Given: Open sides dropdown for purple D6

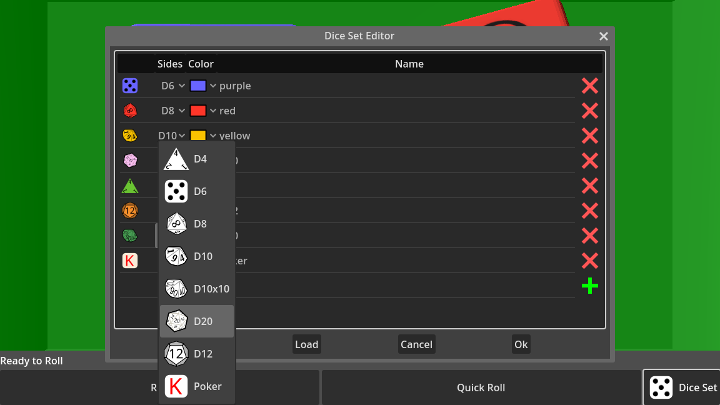Looking at the screenshot, I should point(172,86).
